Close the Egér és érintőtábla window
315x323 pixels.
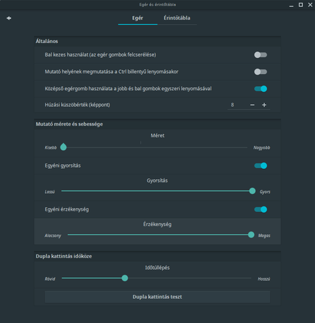point(310,5)
